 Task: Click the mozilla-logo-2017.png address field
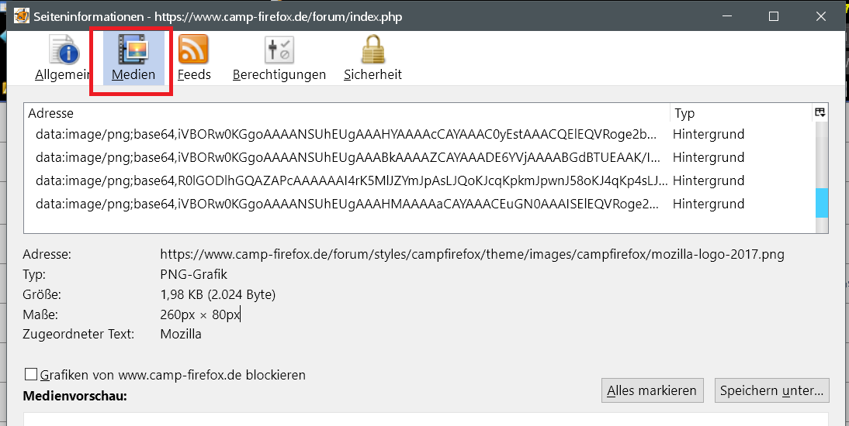point(472,254)
